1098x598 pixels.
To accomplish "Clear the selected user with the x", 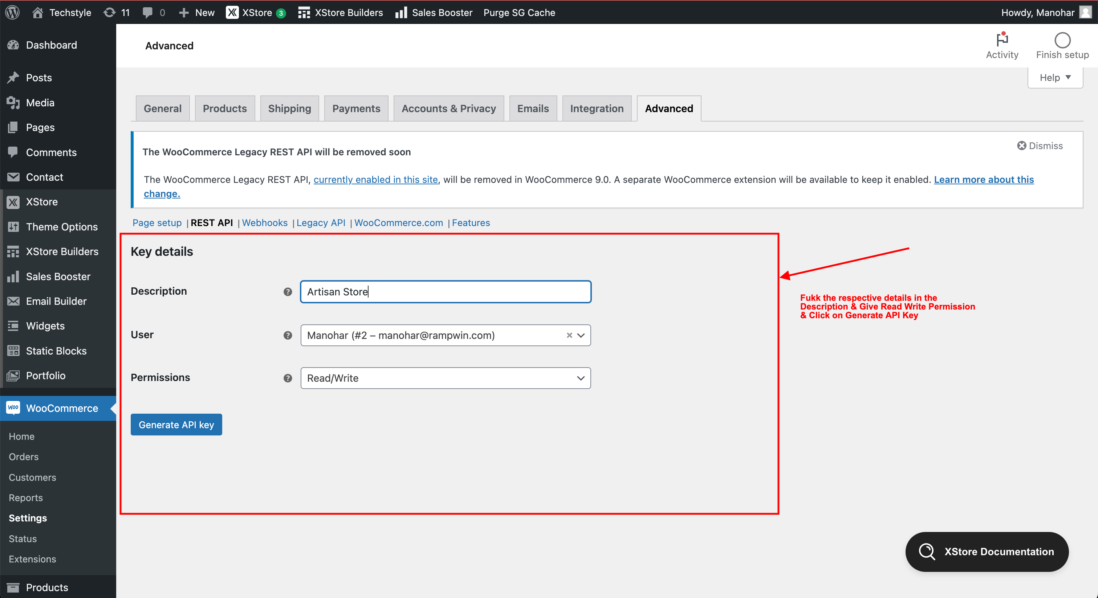I will point(569,336).
